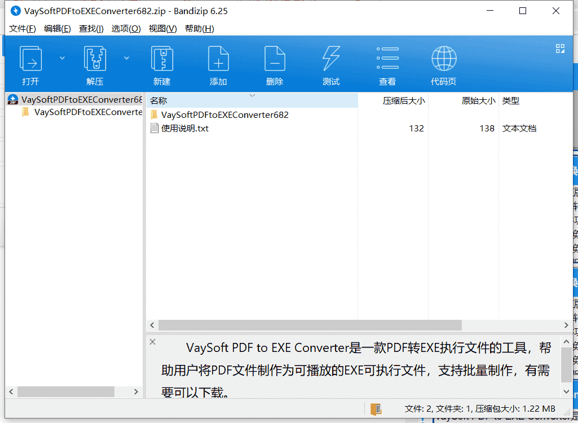Click the 138 original size value
Image resolution: width=578 pixels, height=423 pixels.
[x=487, y=129]
